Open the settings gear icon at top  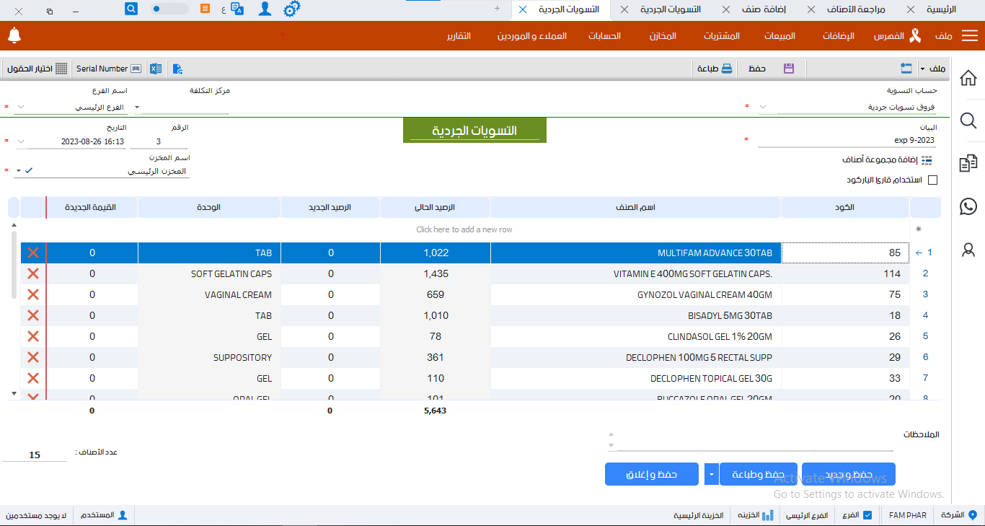point(291,9)
